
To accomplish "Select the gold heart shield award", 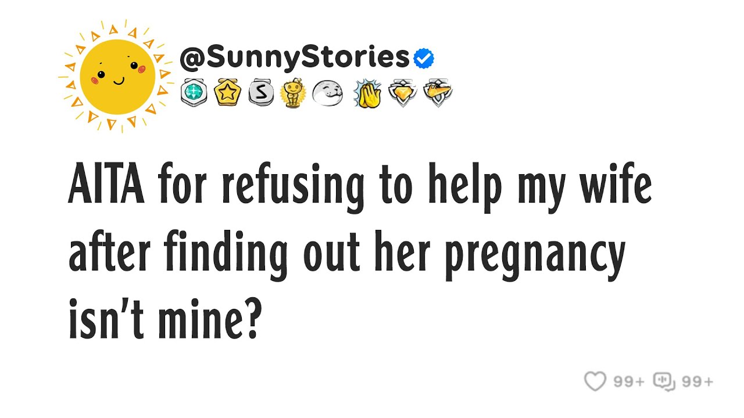I will pos(402,93).
